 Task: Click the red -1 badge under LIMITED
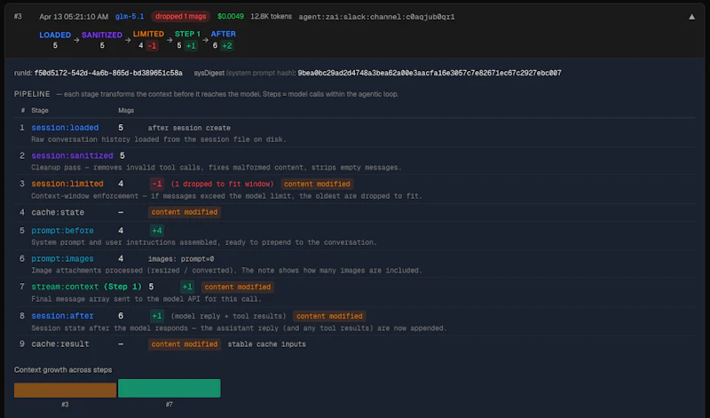(152, 46)
